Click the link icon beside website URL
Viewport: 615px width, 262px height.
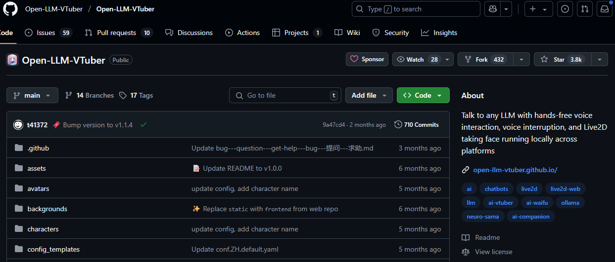pyautogui.click(x=465, y=170)
